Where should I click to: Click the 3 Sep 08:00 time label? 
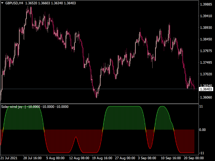point(147,158)
